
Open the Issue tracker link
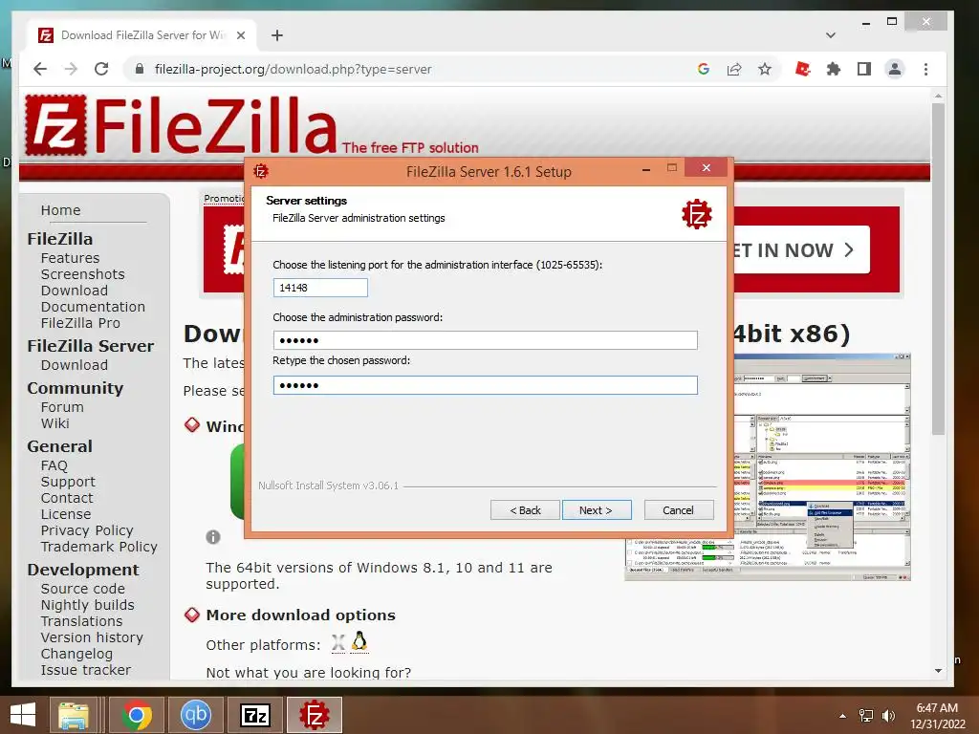click(85, 670)
